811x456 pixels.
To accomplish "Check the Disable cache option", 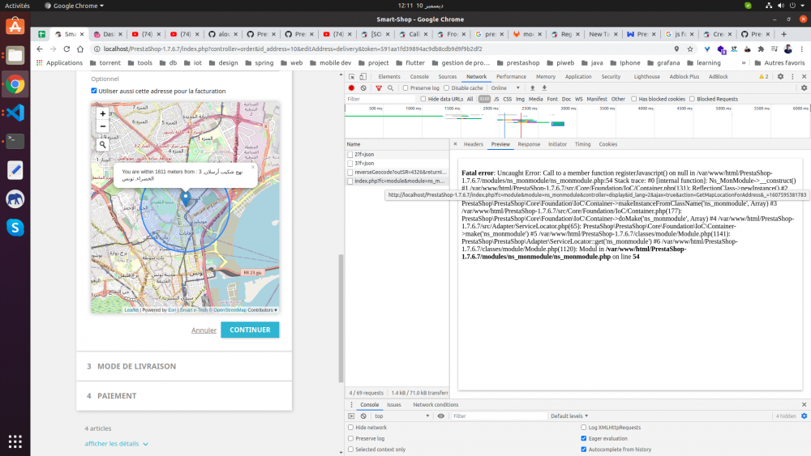I will [446, 87].
